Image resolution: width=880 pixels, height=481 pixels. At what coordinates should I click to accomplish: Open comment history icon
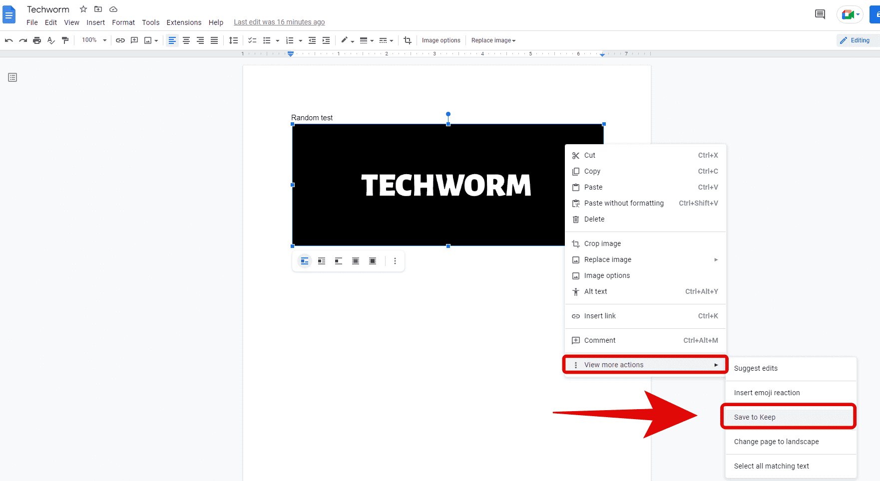point(820,14)
